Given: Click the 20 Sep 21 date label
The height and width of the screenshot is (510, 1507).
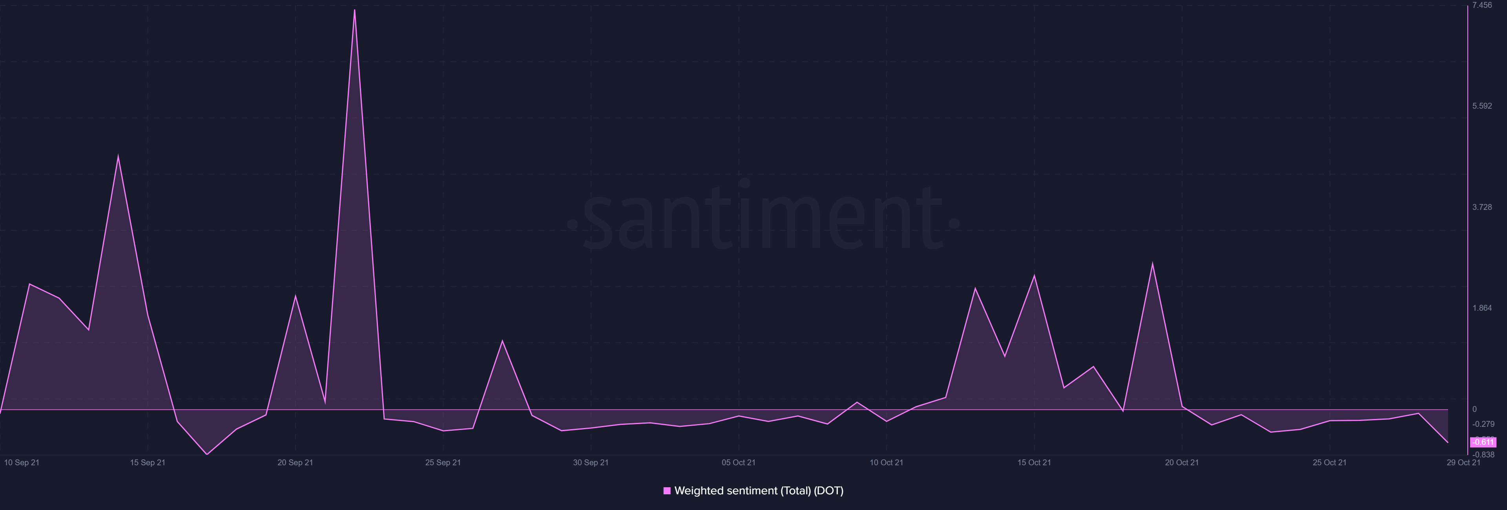Looking at the screenshot, I should [295, 463].
